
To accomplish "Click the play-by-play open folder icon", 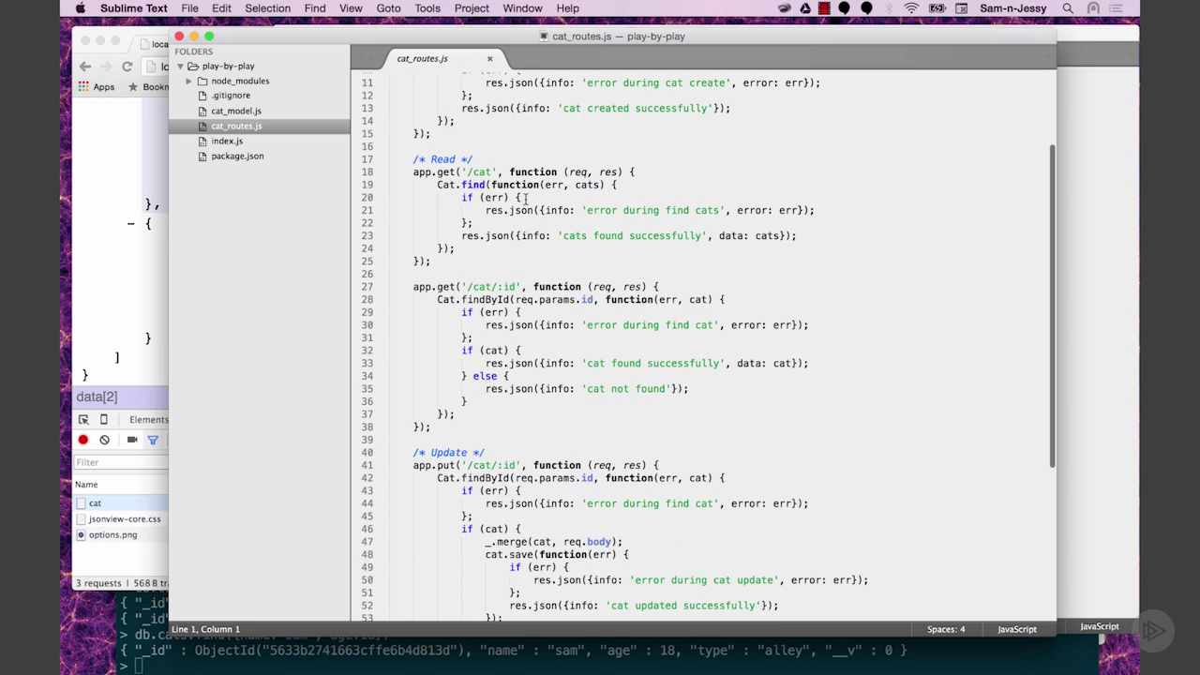I will pyautogui.click(x=193, y=67).
